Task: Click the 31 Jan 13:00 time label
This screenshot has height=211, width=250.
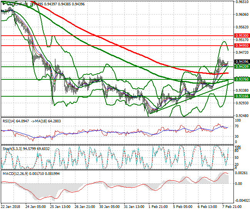Action: tap(134, 207)
